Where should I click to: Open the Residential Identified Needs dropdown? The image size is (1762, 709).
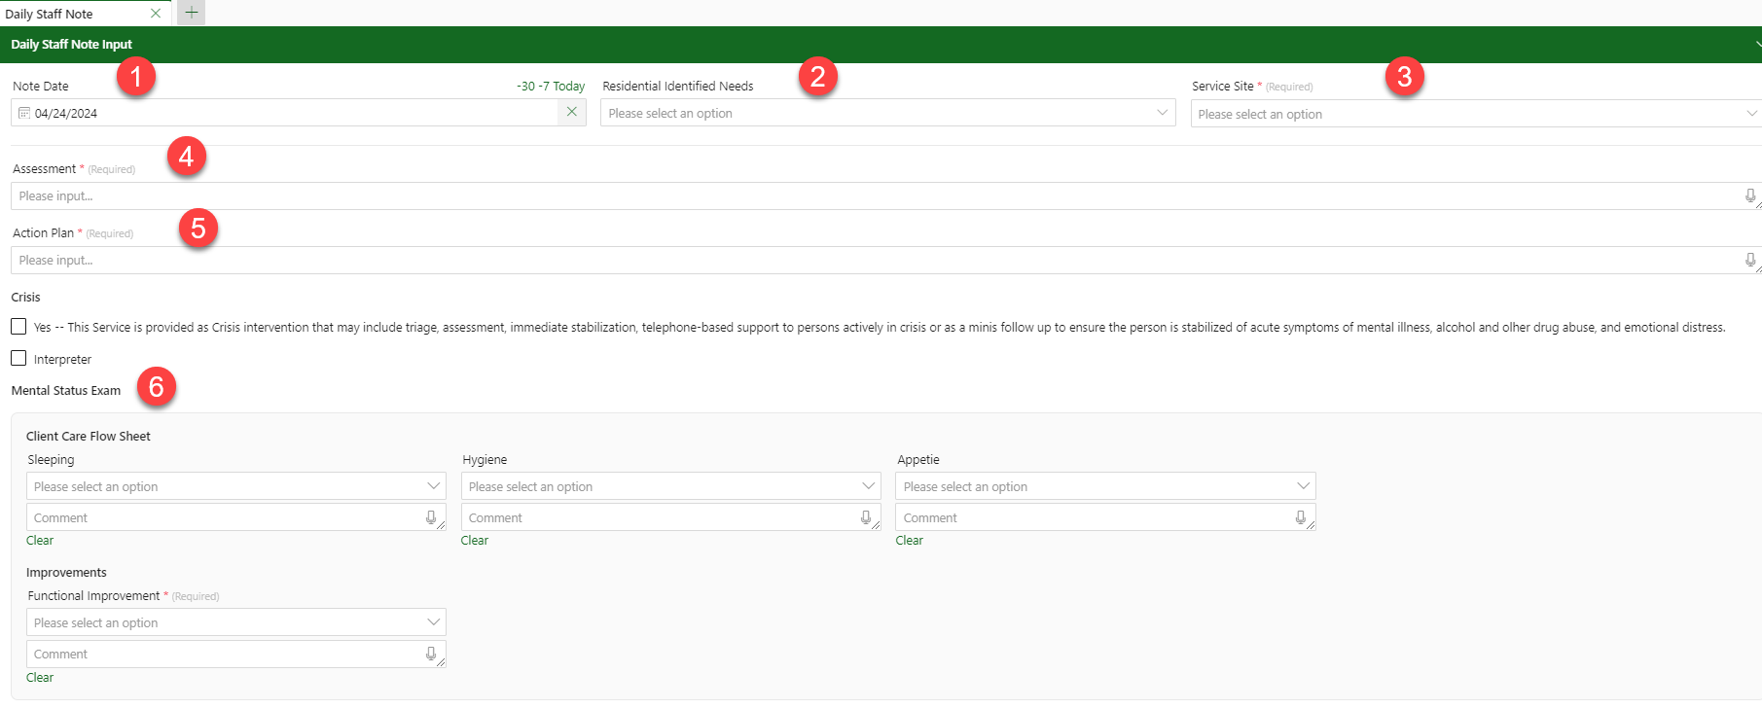[x=887, y=113]
